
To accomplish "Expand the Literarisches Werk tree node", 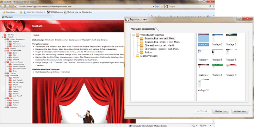I will tap(8, 46).
